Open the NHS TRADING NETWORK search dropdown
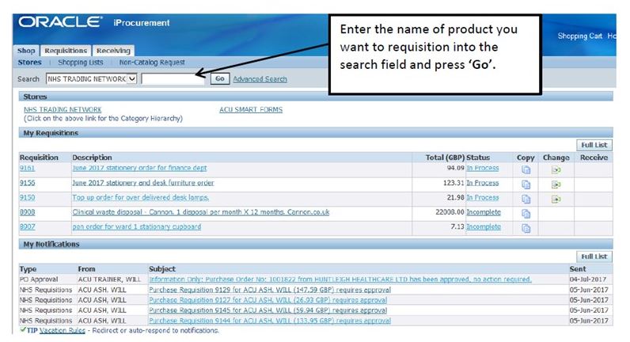Screen dimensions: 630x342 92,78
